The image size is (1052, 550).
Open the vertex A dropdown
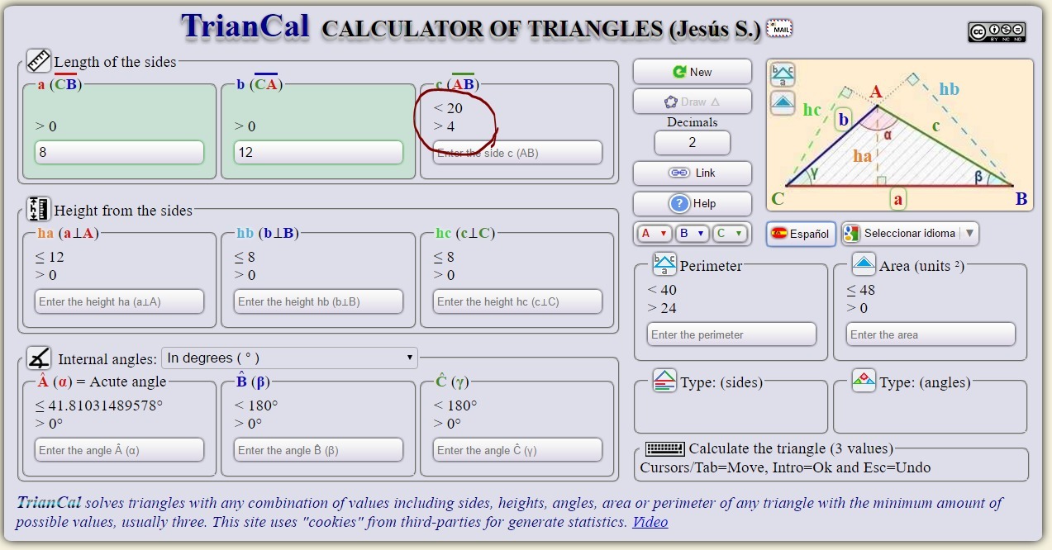(x=655, y=234)
